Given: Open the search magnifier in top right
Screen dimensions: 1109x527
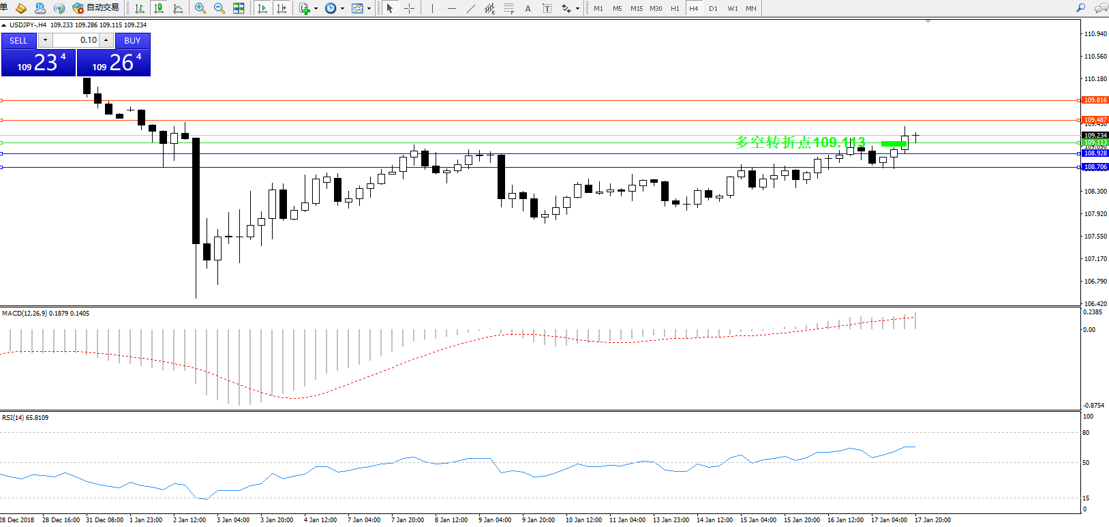Looking at the screenshot, I should coord(1080,8).
